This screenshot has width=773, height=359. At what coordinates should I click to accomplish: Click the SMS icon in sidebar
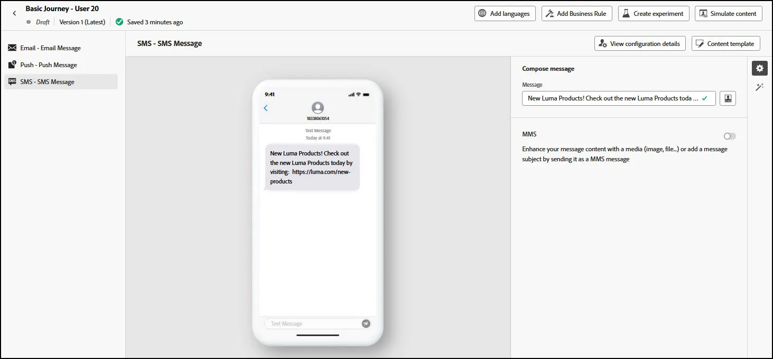12,81
